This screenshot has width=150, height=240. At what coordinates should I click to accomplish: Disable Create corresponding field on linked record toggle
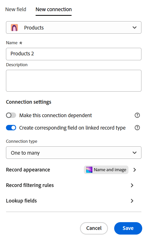click(11, 128)
